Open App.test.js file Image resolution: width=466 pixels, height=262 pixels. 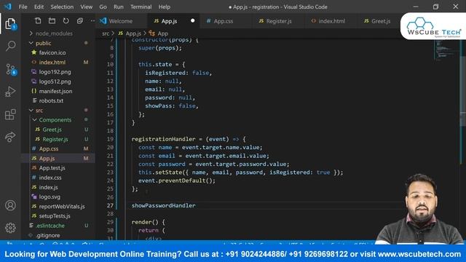52,168
